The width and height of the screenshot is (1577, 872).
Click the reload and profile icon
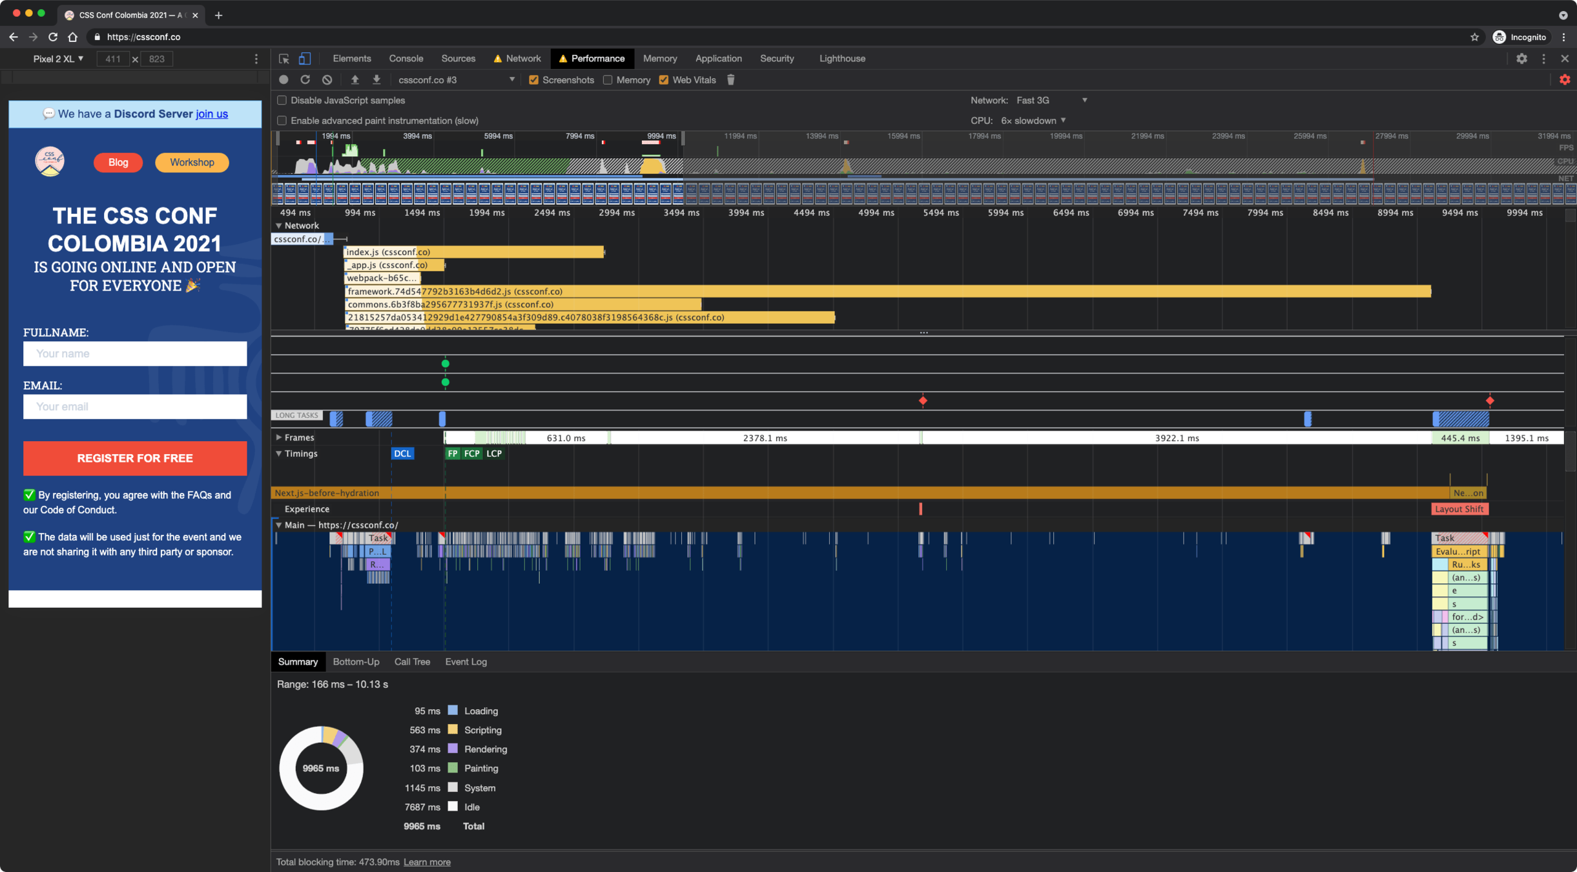pyautogui.click(x=305, y=79)
